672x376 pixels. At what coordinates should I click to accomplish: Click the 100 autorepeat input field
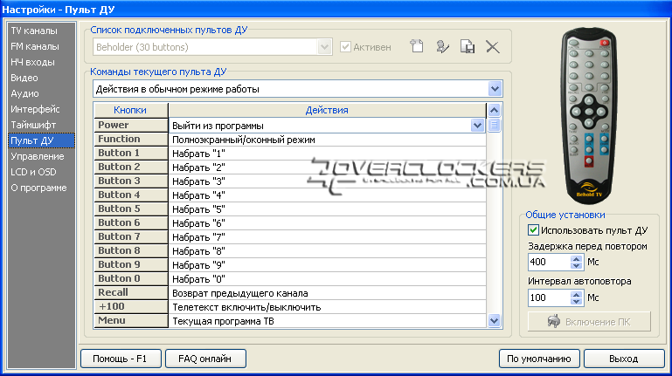point(550,297)
